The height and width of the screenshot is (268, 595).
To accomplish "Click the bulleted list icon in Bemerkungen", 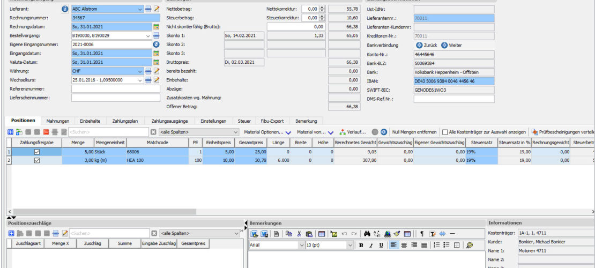I will click(447, 245).
